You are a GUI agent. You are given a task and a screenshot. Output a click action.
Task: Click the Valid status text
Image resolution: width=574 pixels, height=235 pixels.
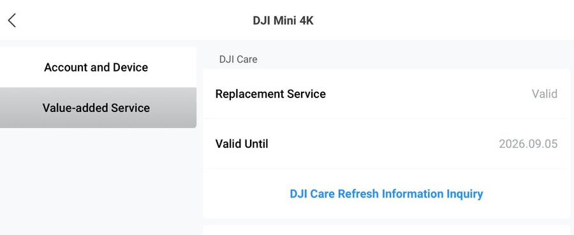click(x=545, y=94)
